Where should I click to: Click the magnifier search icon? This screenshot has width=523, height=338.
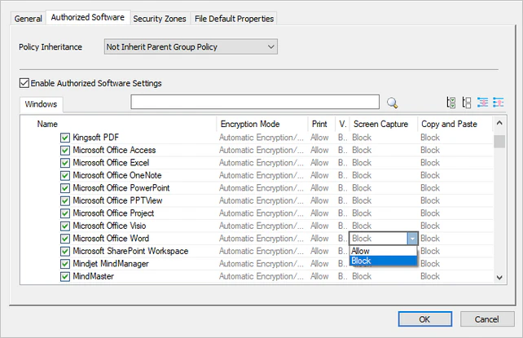393,103
